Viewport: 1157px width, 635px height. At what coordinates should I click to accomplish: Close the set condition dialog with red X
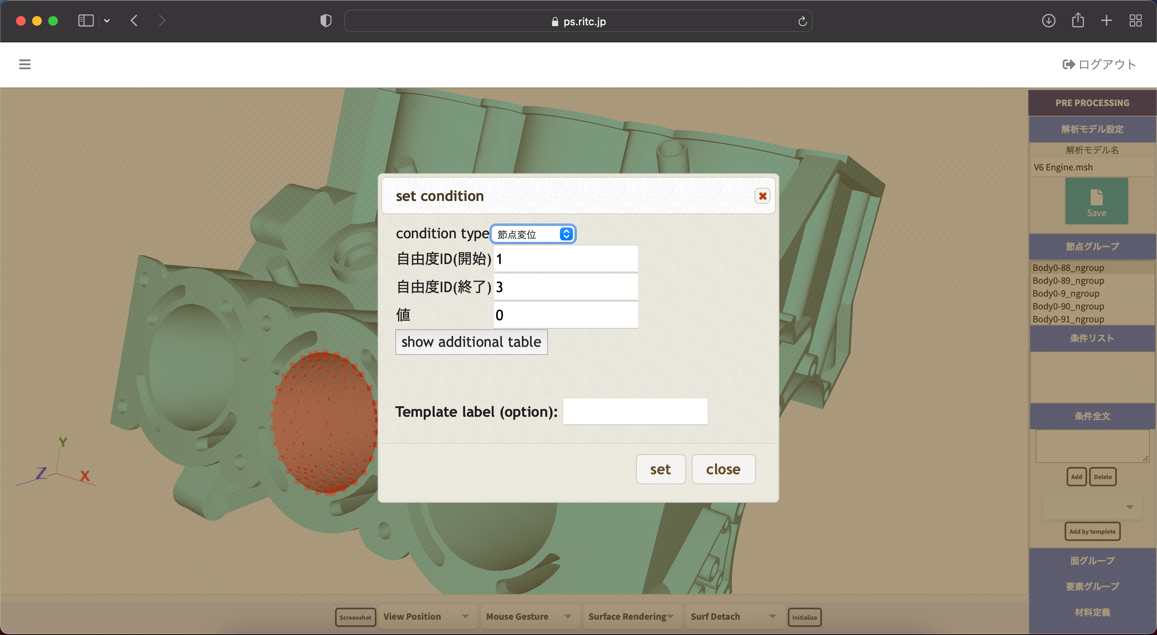pos(762,196)
